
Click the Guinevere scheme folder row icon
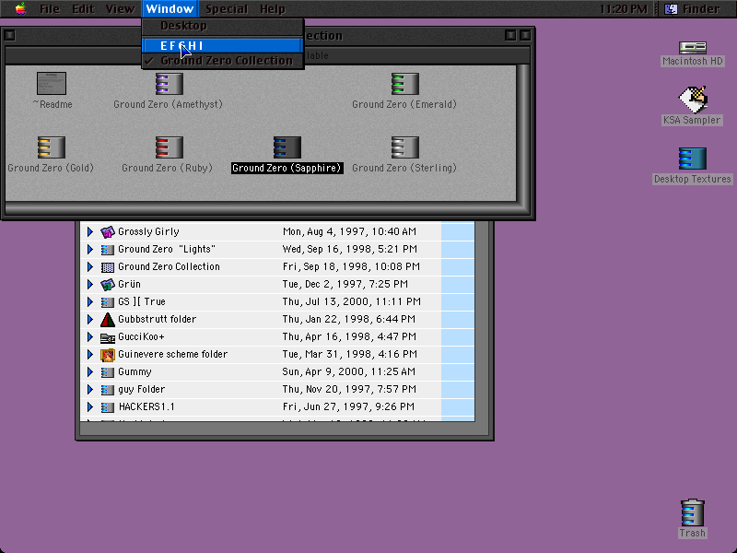(x=108, y=355)
